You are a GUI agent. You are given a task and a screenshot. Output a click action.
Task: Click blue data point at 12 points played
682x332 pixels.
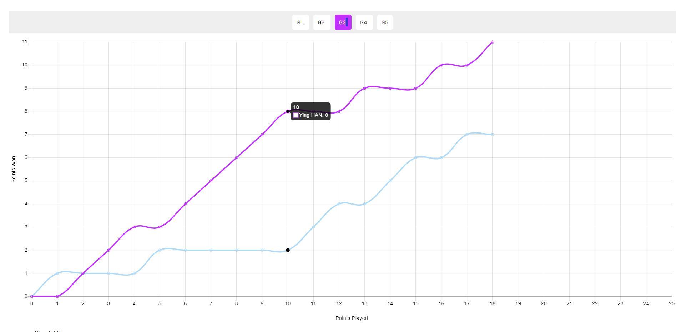point(339,204)
